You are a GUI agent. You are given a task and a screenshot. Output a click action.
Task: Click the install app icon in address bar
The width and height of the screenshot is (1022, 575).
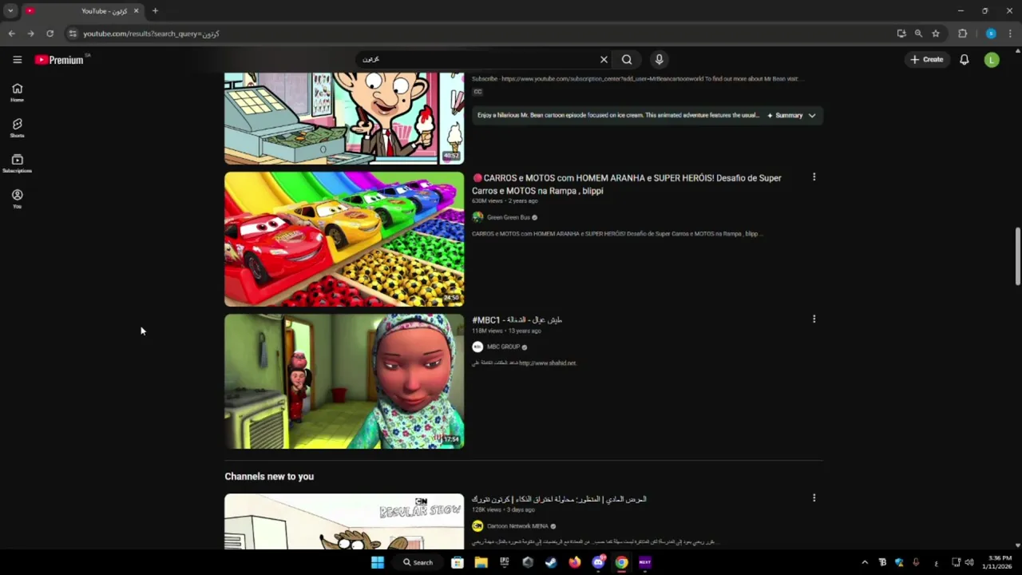[901, 34]
